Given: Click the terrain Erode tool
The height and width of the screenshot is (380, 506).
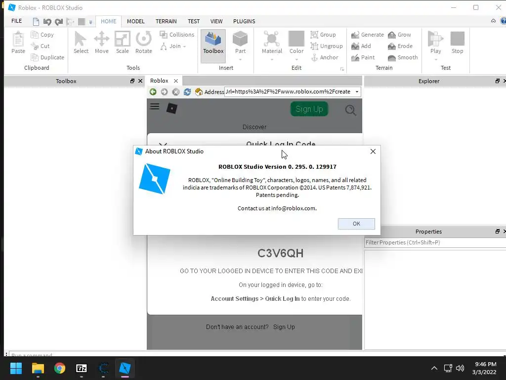Looking at the screenshot, I should point(400,46).
